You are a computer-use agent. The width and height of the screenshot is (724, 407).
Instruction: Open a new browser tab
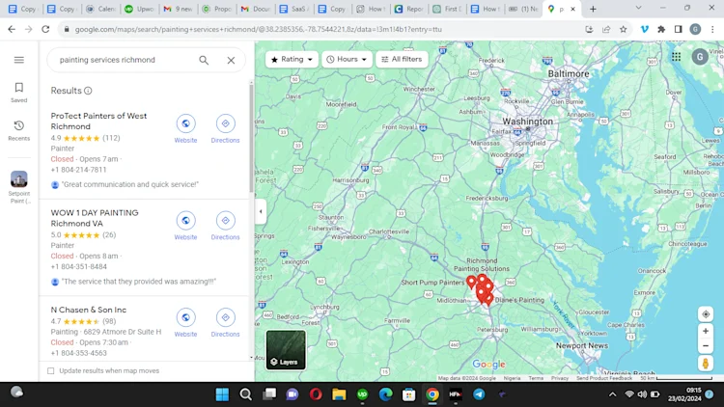593,9
